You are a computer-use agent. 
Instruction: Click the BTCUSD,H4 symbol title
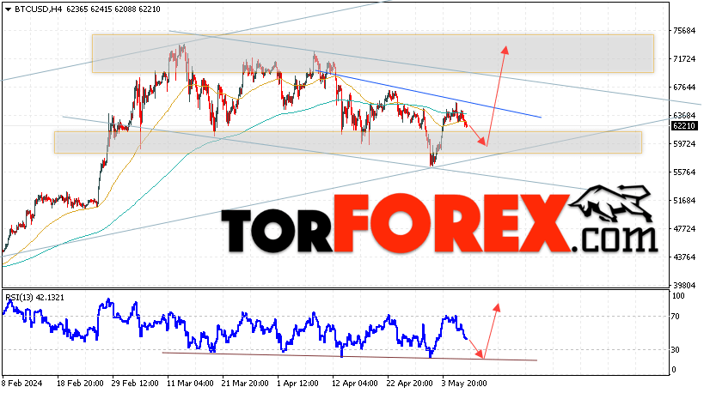[x=38, y=9]
